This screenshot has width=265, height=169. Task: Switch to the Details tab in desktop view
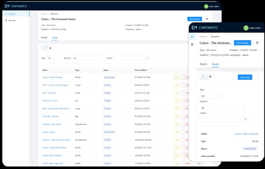tap(44, 38)
